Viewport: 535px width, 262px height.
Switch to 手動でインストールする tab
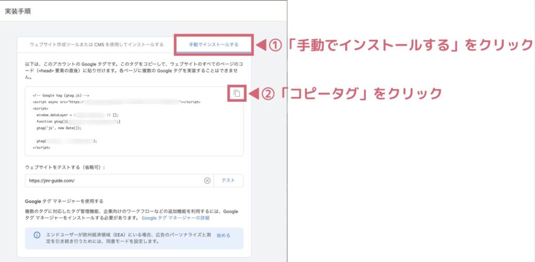click(x=214, y=44)
